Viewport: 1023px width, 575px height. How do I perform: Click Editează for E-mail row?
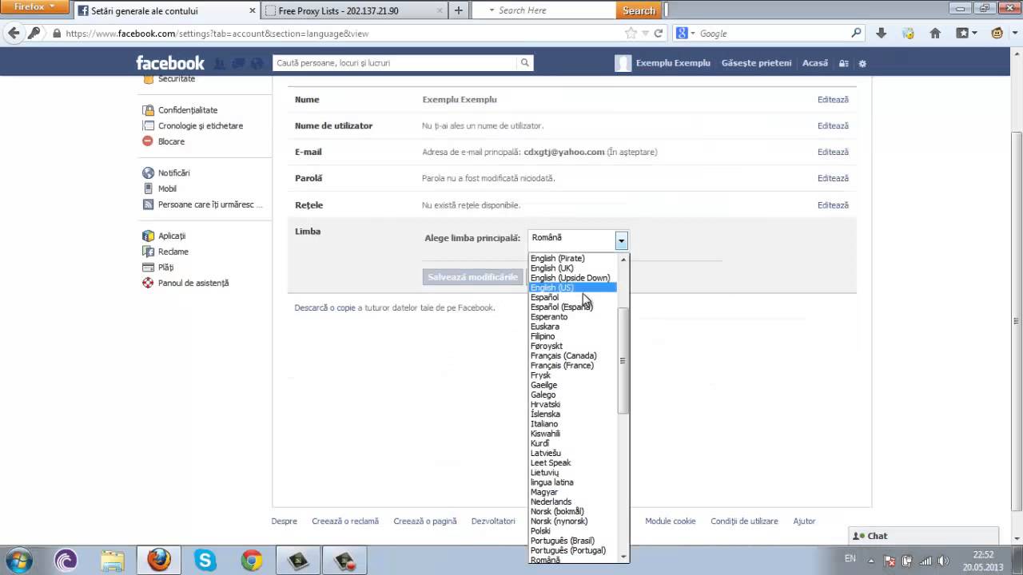833,152
